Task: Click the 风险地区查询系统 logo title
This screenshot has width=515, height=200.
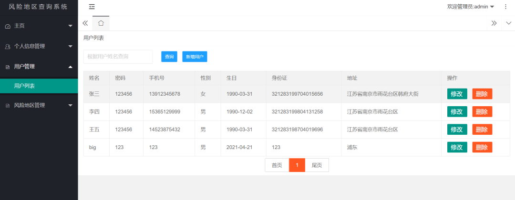Action: (38, 7)
